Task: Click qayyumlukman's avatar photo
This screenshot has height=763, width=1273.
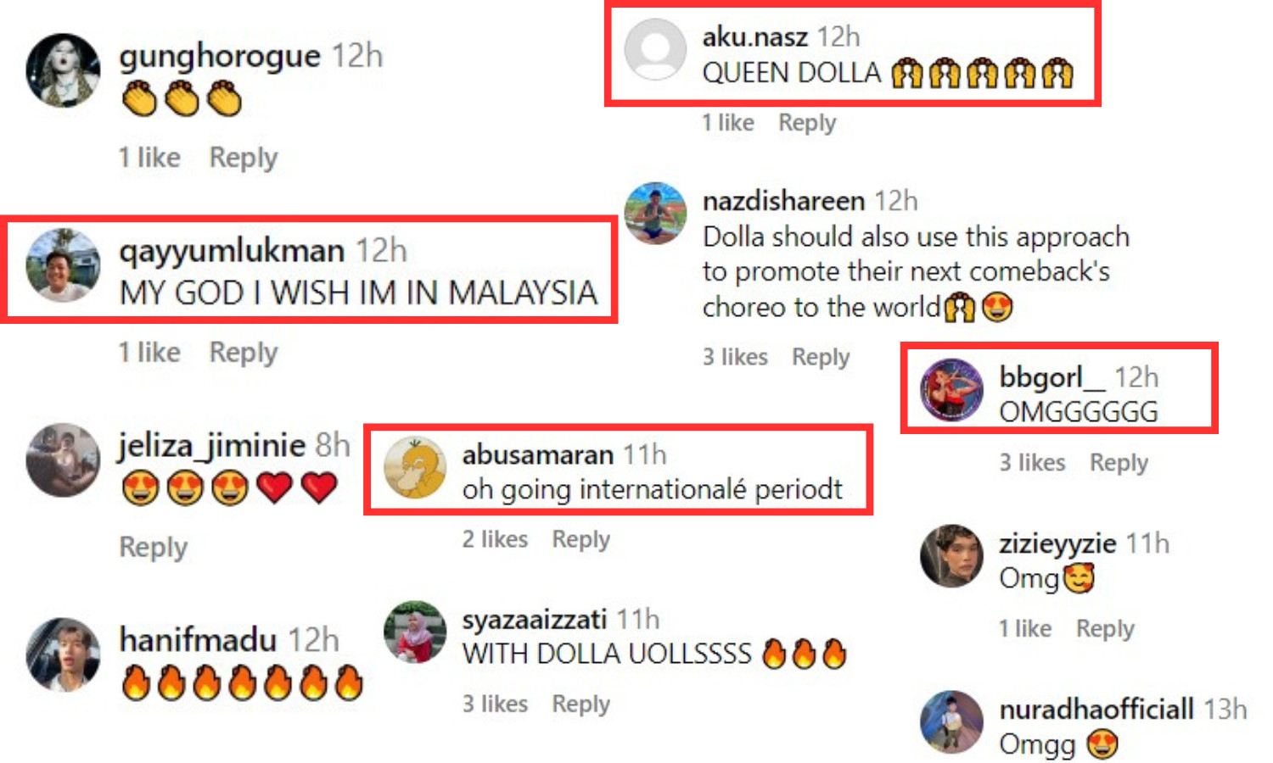Action: pyautogui.click(x=63, y=265)
